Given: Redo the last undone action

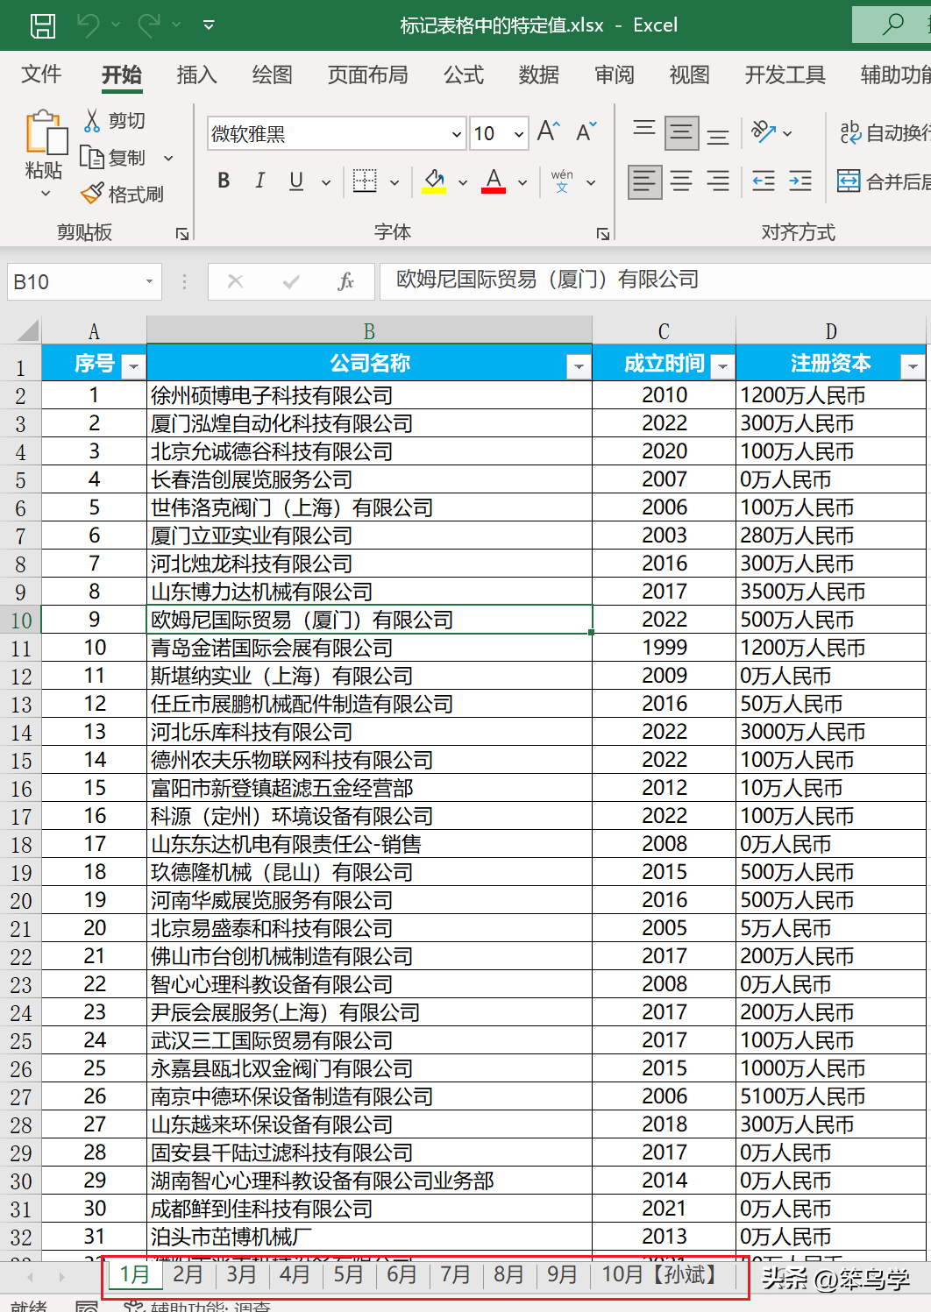Looking at the screenshot, I should click(150, 25).
